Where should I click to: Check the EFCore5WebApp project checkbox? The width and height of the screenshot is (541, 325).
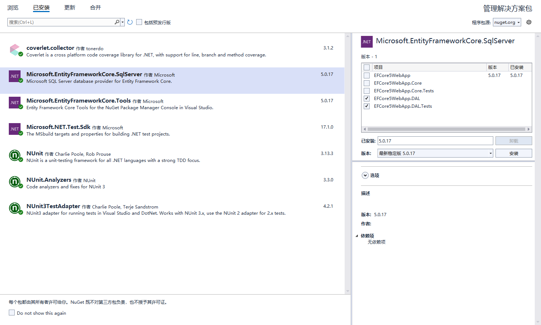(367, 75)
